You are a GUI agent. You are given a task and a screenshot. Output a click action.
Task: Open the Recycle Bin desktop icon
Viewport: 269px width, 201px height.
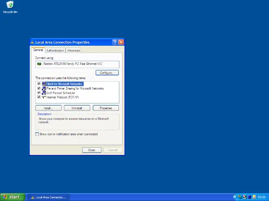[10, 7]
